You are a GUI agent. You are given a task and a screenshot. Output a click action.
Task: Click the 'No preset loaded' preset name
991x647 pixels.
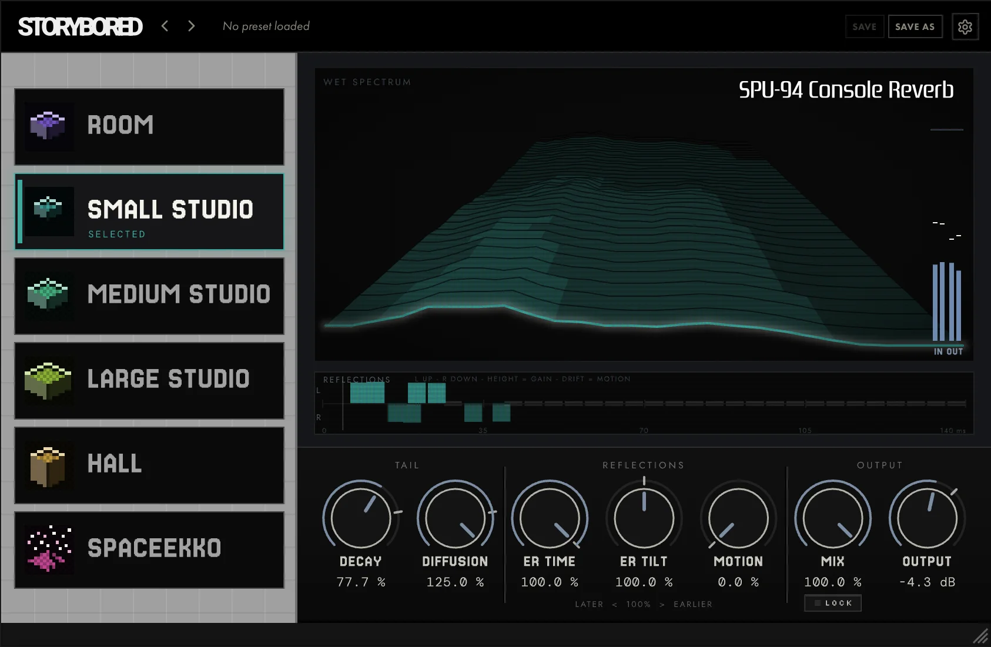266,26
